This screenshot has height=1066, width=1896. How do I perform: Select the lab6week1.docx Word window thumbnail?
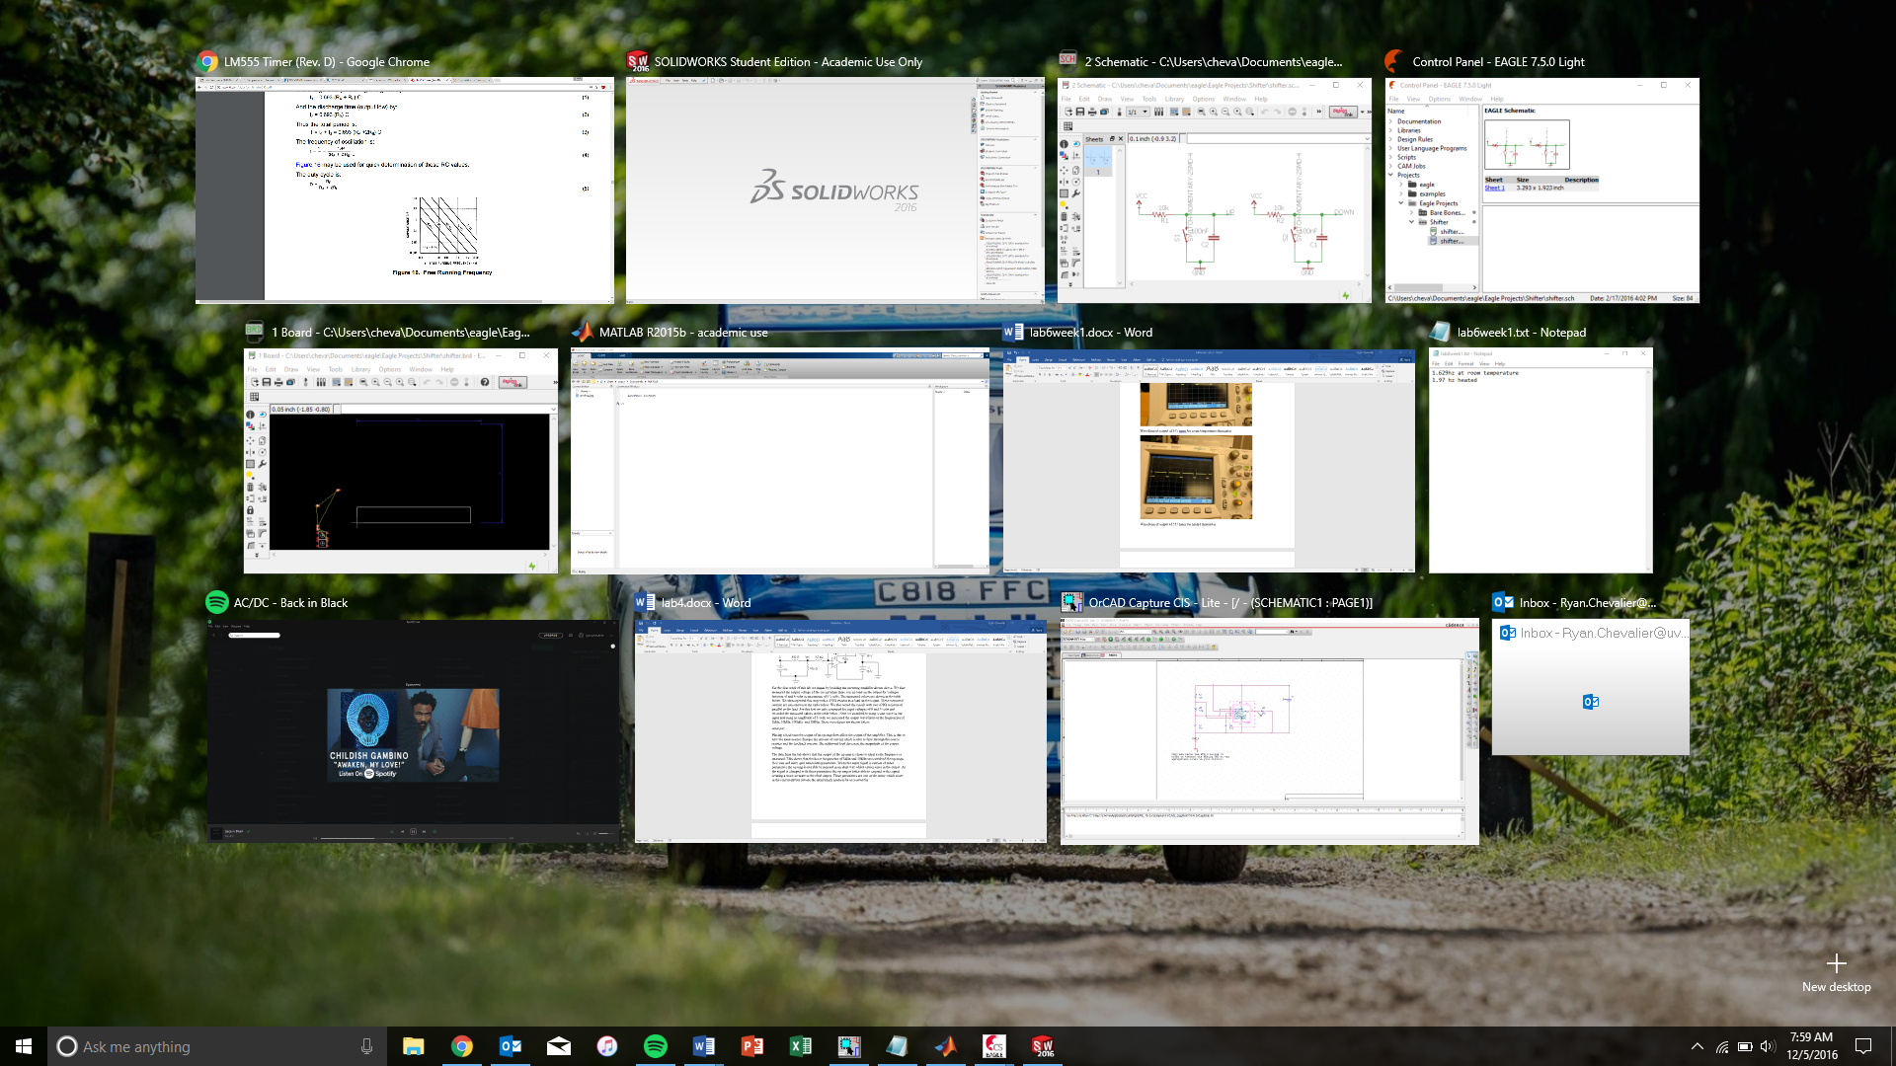[x=1209, y=460]
